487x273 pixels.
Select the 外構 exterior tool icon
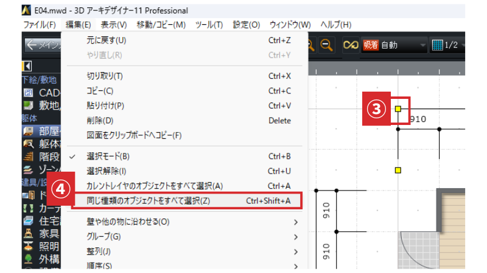[28, 259]
